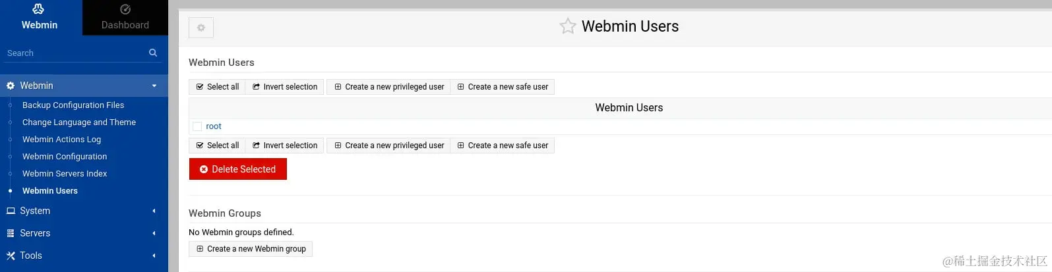The width and height of the screenshot is (1052, 272).
Task: Click the Dashboard speedometer icon
Action: pyautogui.click(x=125, y=9)
